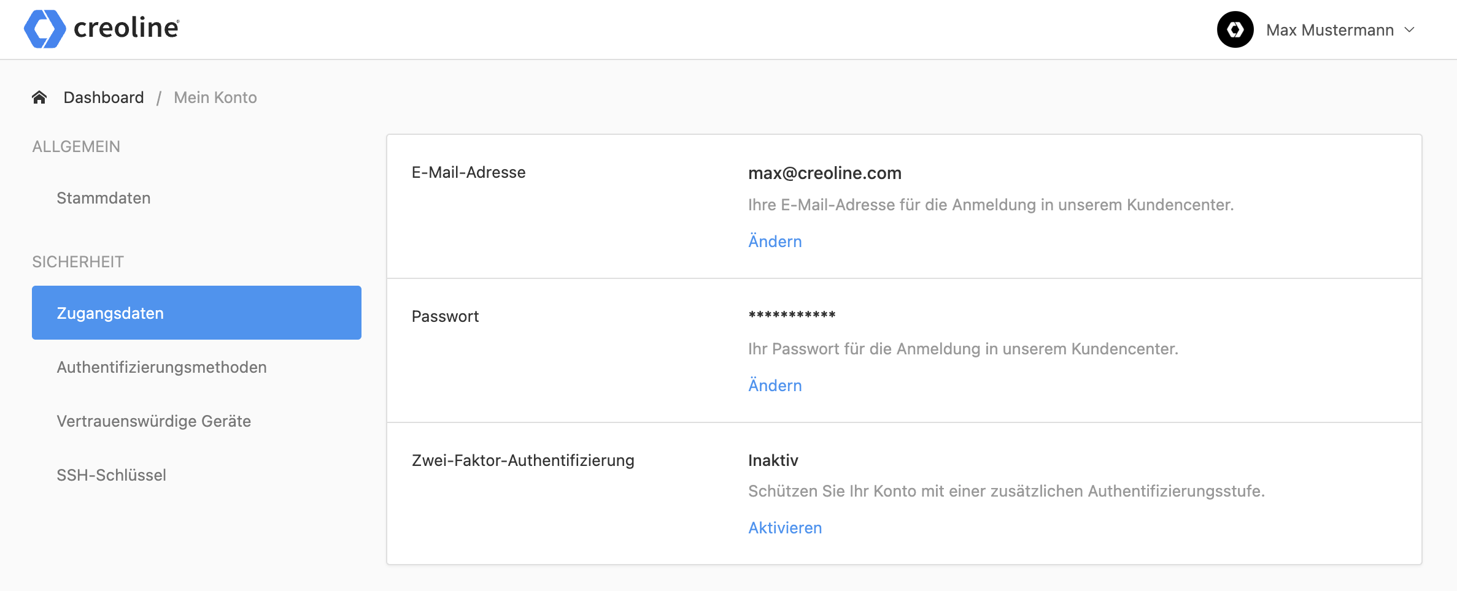
Task: Click the password description text
Action: pyautogui.click(x=963, y=349)
